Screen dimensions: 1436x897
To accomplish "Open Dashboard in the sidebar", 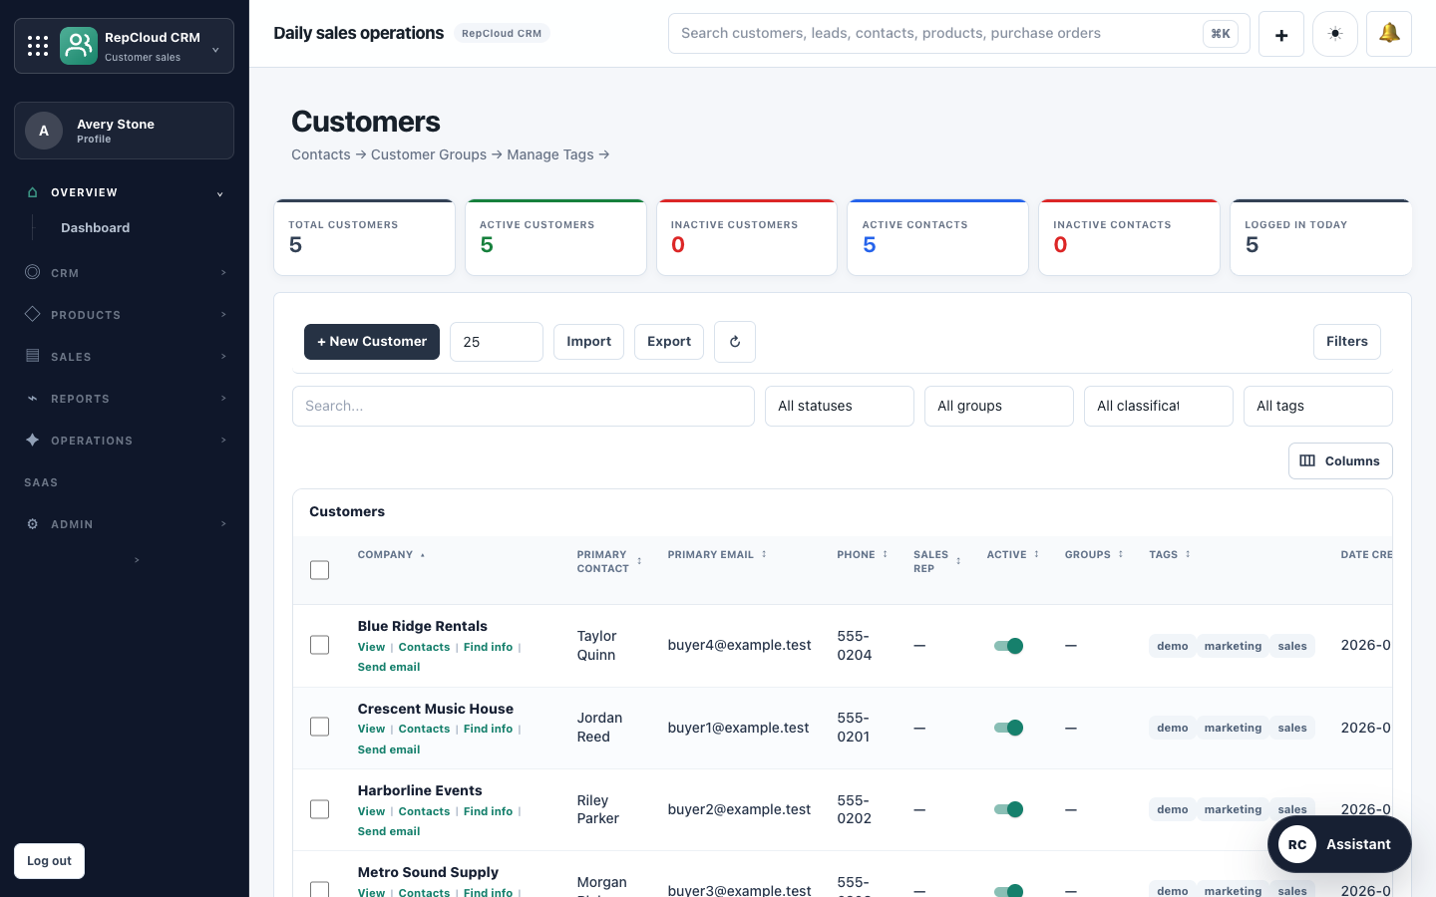I will (95, 228).
